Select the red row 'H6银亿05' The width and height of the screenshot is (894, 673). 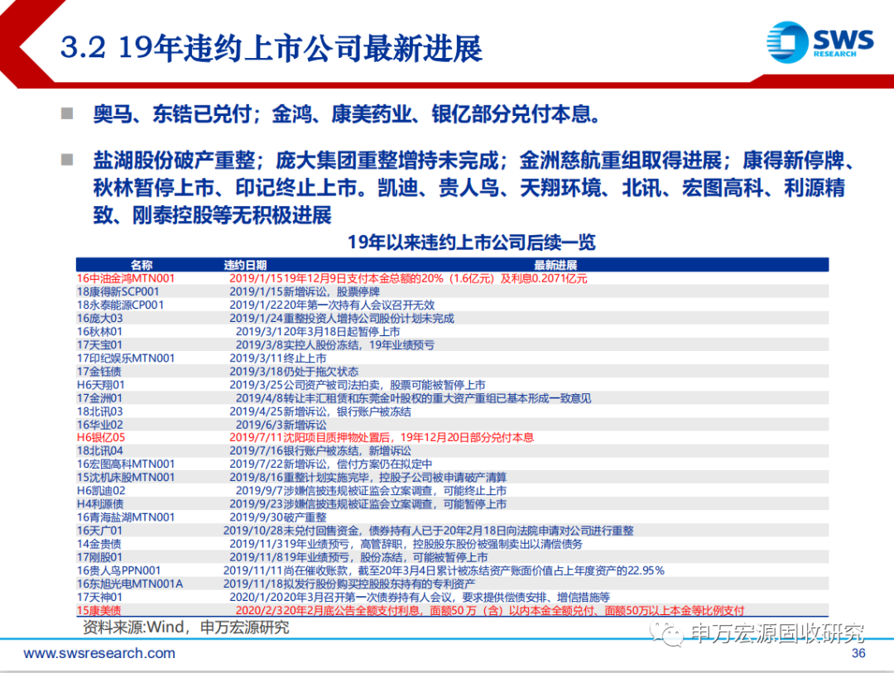[x=452, y=437]
